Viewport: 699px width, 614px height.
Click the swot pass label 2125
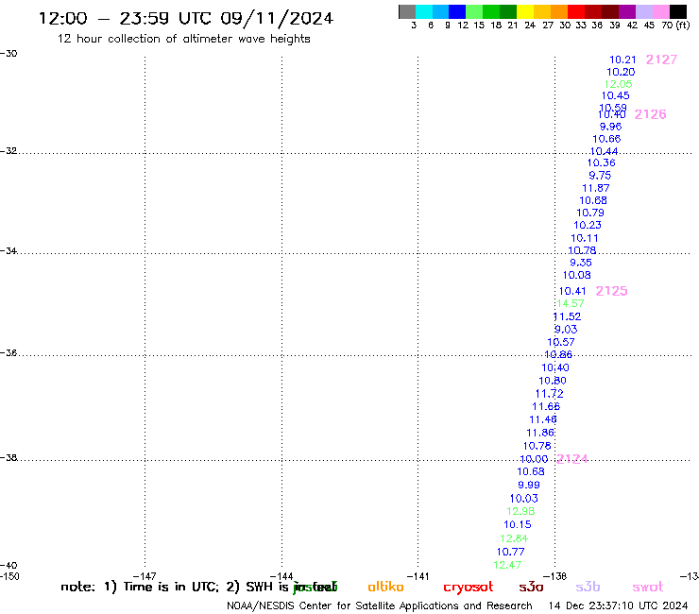click(611, 291)
